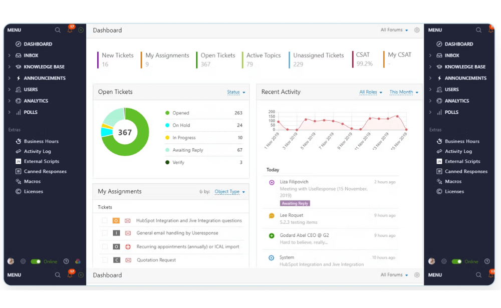Open External Scripts in the left sidebar
This screenshot has height=308, width=501.
(x=41, y=161)
